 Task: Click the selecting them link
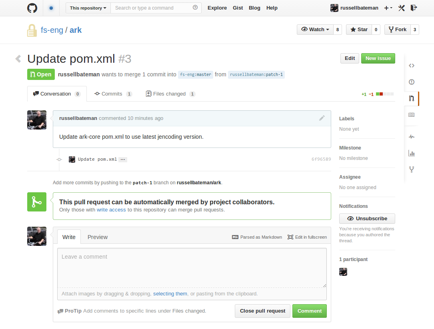pyautogui.click(x=170, y=293)
